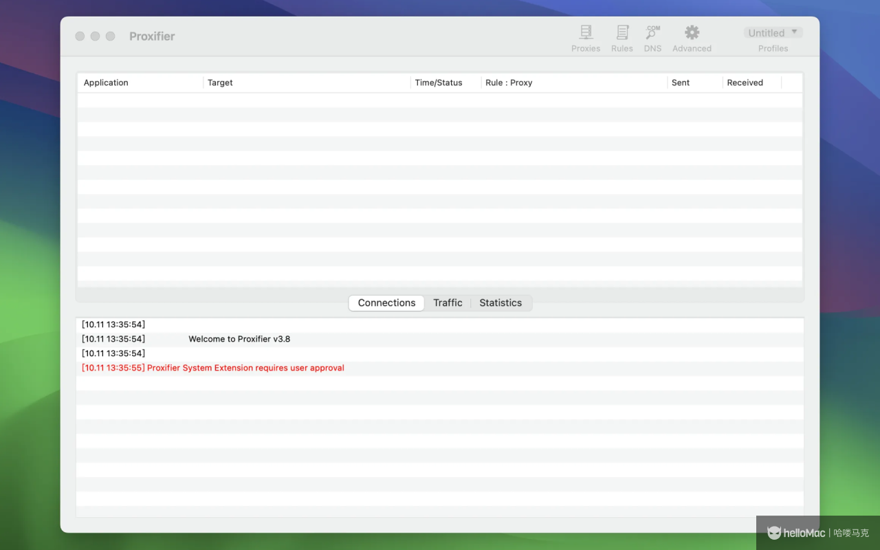Close the Proxifier window
This screenshot has width=880, height=550.
(80, 36)
